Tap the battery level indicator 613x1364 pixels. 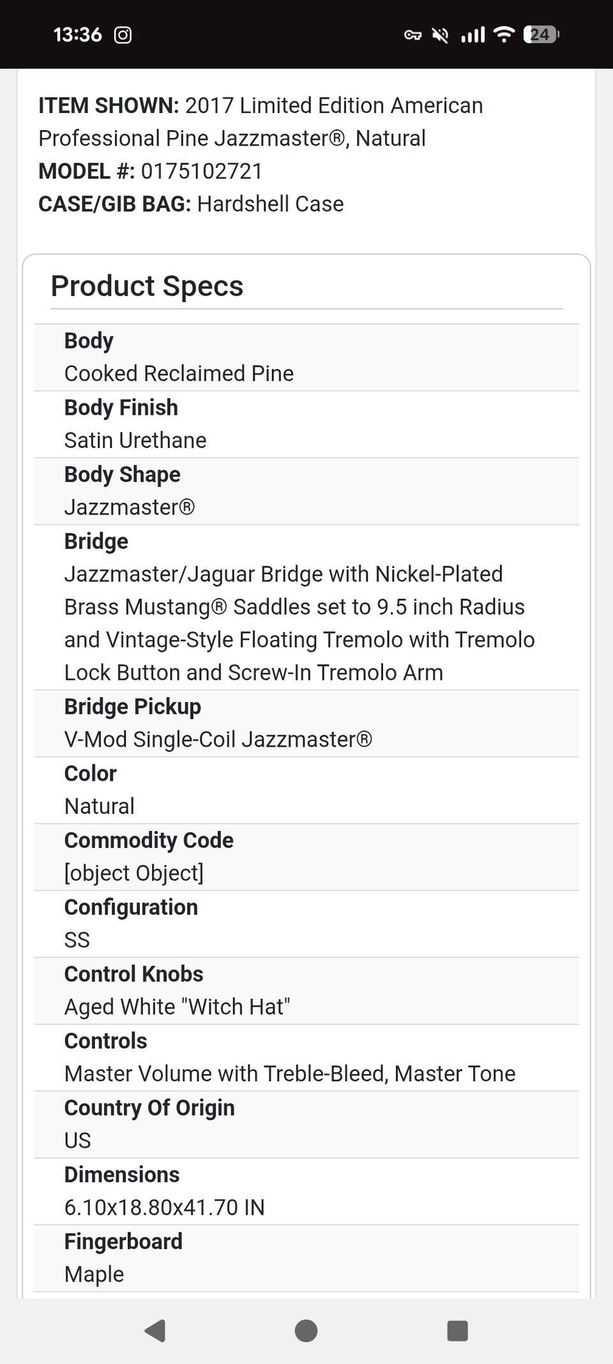[540, 34]
